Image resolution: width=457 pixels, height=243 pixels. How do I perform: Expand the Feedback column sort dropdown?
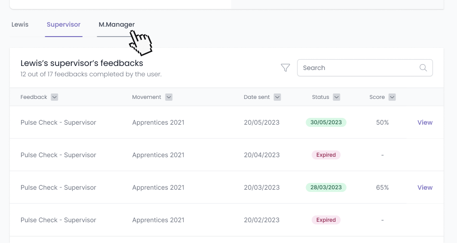click(x=55, y=97)
